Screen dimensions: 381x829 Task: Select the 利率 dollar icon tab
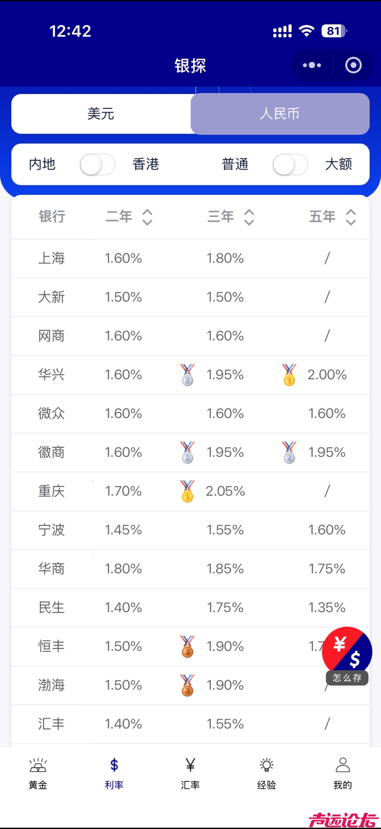pos(114,765)
